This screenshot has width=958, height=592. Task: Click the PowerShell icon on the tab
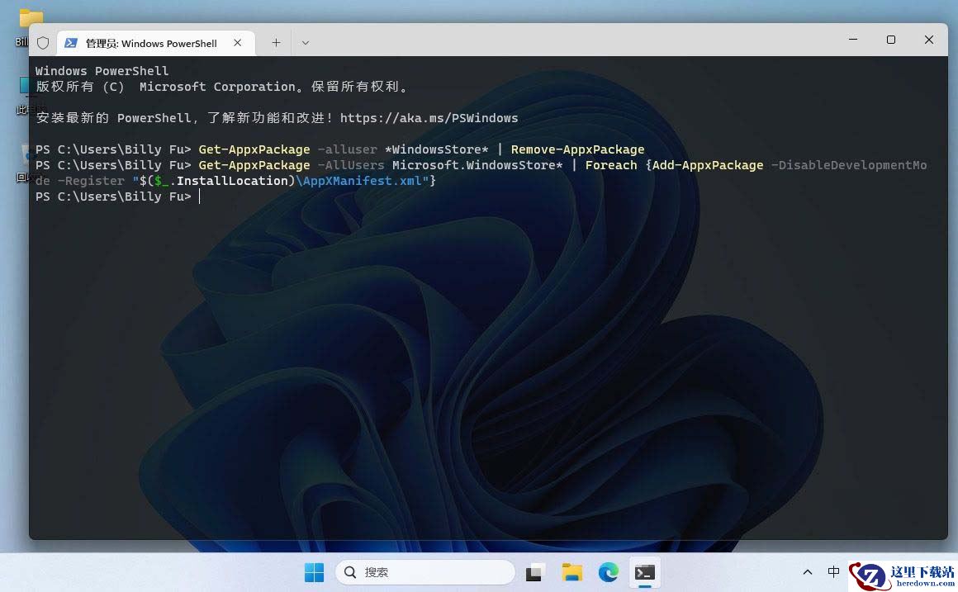71,43
